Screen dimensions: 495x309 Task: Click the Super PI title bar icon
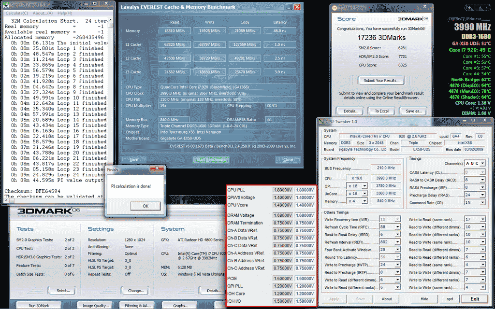click(x=6, y=5)
